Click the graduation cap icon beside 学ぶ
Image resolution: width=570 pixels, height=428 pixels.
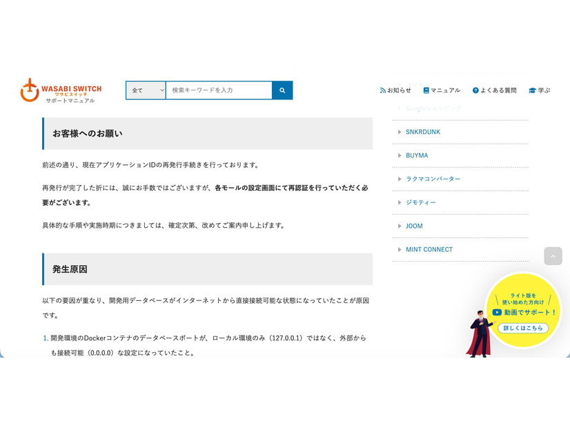click(x=532, y=90)
